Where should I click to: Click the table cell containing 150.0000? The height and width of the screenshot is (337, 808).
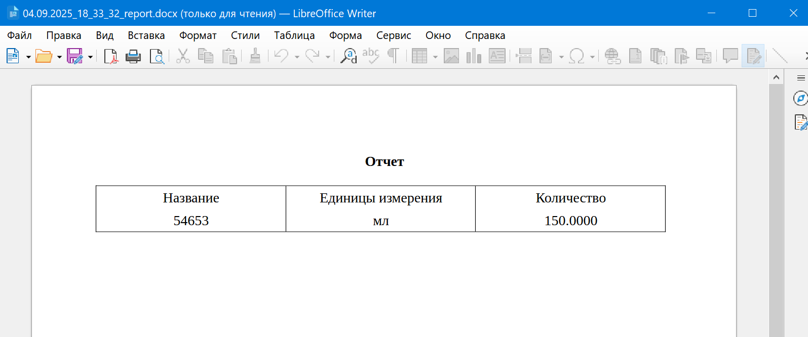570,221
